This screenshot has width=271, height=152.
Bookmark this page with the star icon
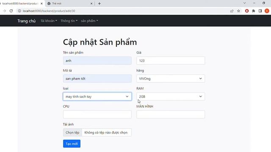pos(238,11)
